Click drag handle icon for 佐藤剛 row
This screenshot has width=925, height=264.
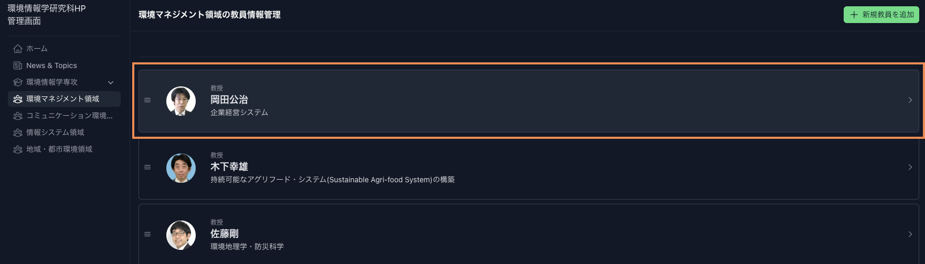(147, 234)
